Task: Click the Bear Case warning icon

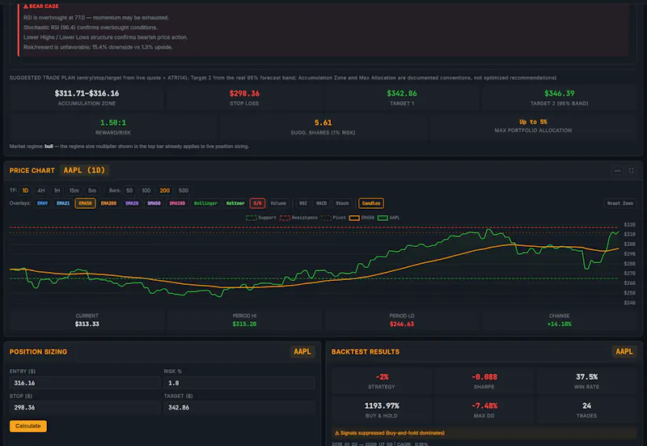Action: click(x=26, y=6)
